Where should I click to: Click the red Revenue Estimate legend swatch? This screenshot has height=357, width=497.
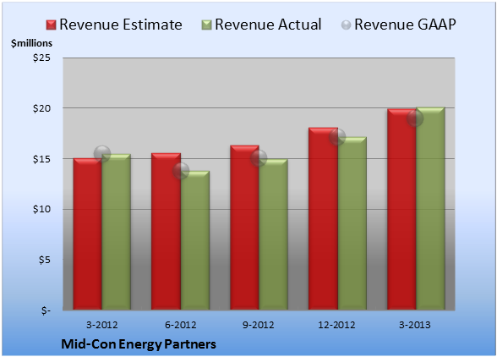[51, 25]
